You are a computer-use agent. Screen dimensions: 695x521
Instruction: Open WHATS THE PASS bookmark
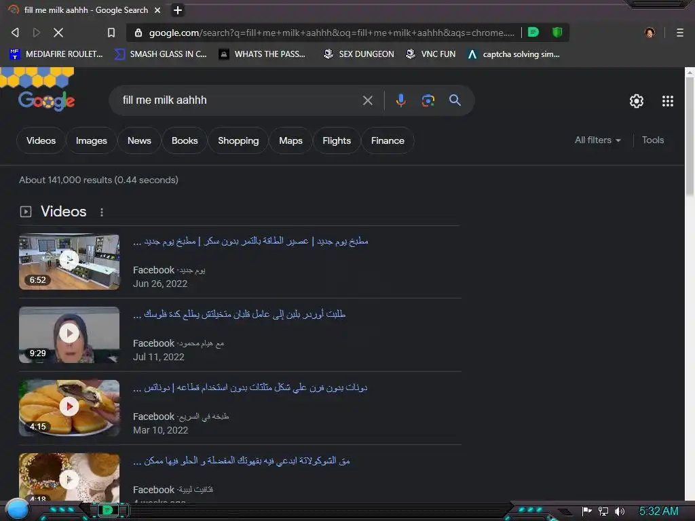(263, 54)
